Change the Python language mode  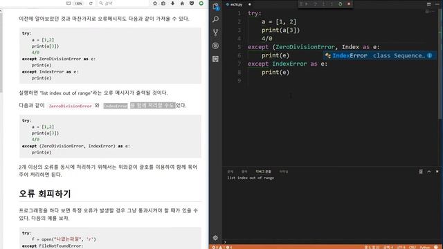[424, 247]
